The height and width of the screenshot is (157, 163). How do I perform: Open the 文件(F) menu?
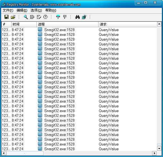pos(8,10)
